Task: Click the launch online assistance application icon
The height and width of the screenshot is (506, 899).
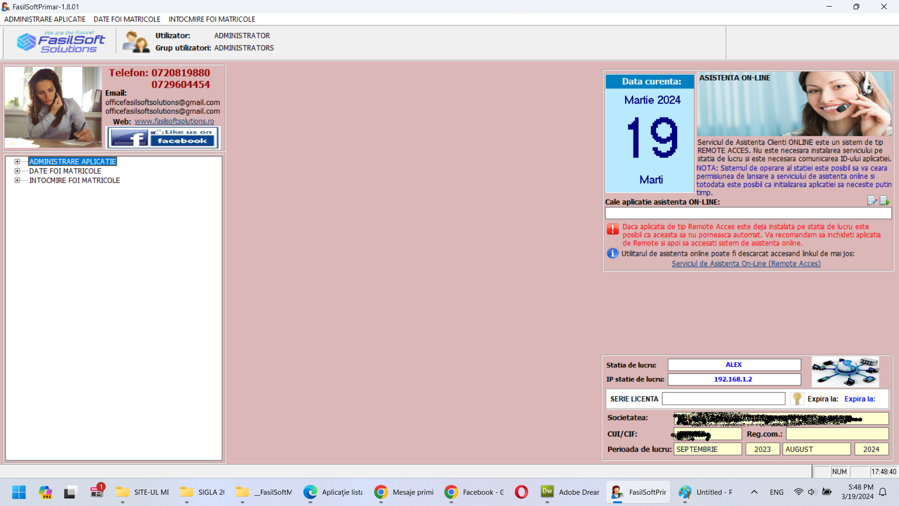Action: coord(884,201)
